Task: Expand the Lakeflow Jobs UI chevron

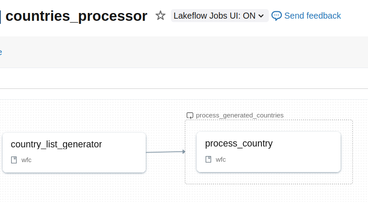Action: click(261, 16)
